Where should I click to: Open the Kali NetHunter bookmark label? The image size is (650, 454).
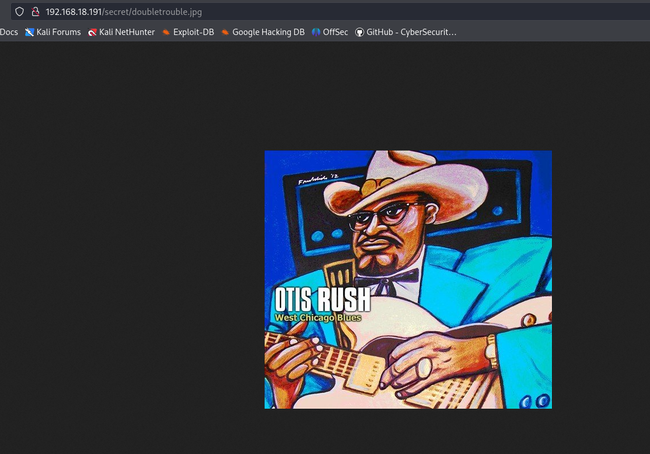(x=127, y=32)
